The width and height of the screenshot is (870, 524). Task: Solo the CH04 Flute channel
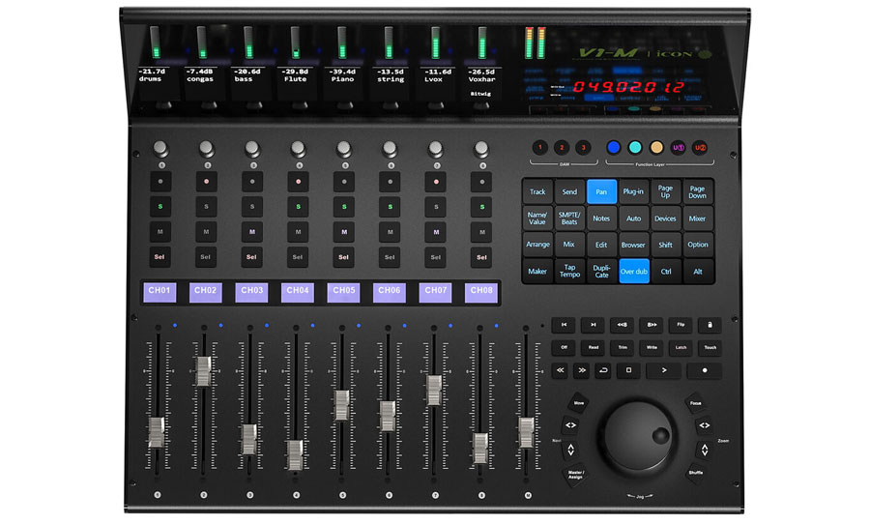point(298,207)
